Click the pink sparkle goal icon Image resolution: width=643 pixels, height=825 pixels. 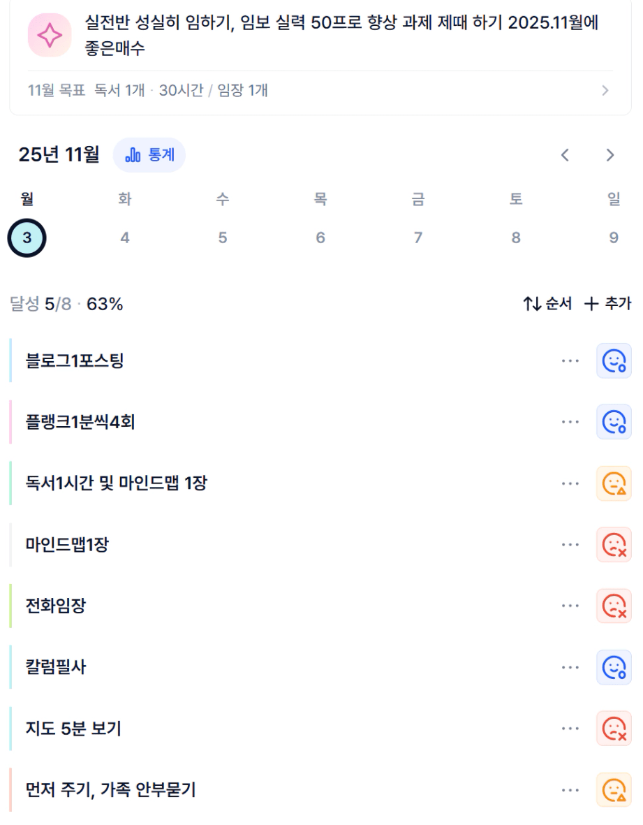49,35
